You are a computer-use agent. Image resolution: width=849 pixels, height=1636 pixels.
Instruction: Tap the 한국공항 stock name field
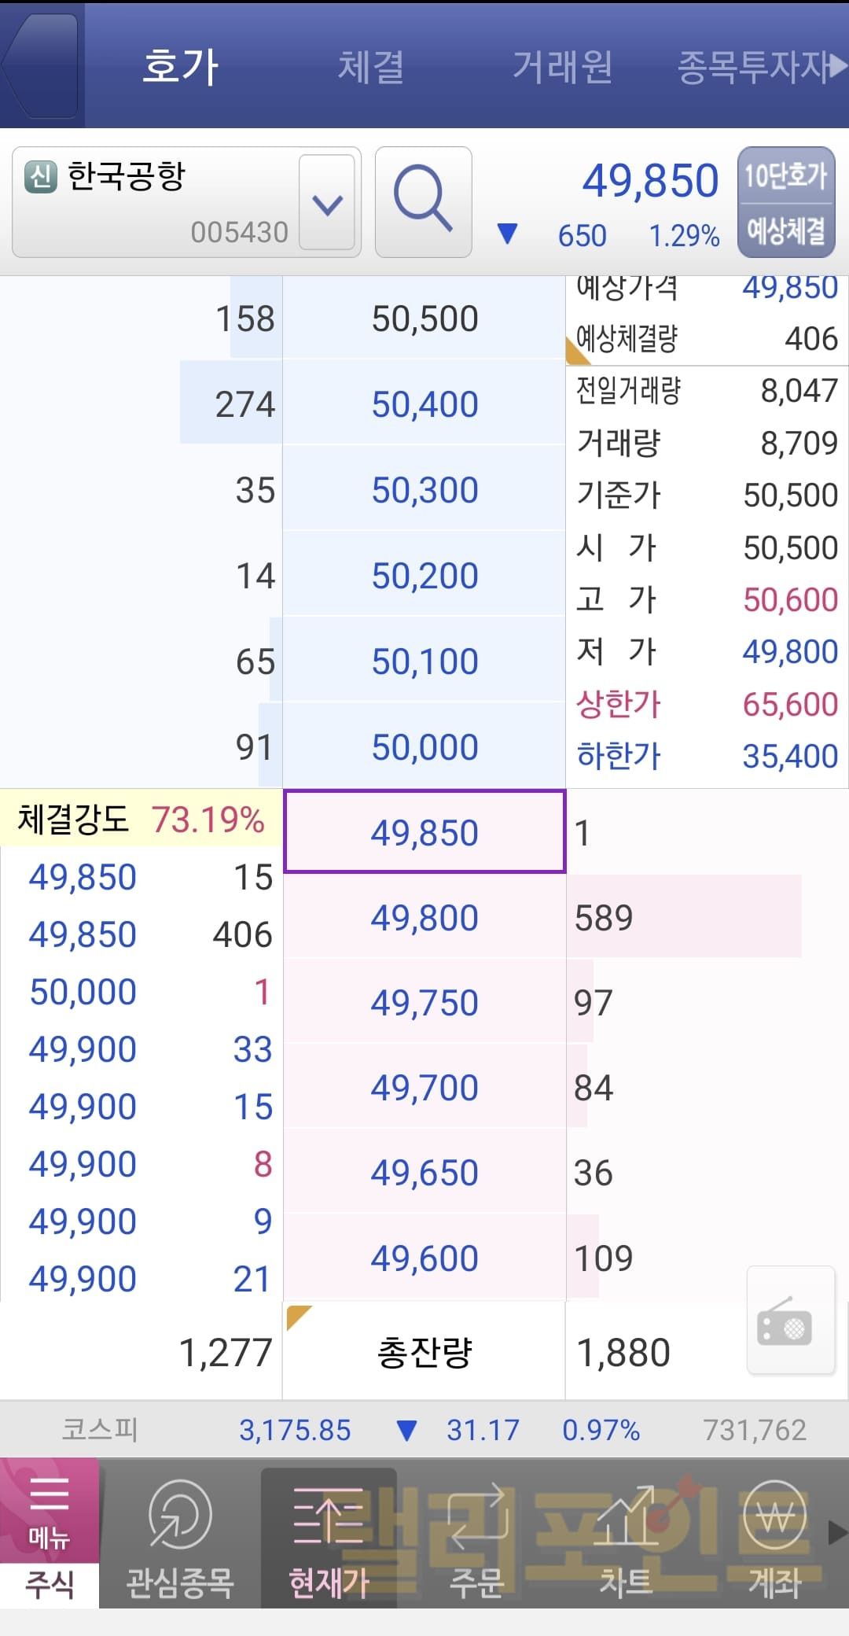click(157, 201)
